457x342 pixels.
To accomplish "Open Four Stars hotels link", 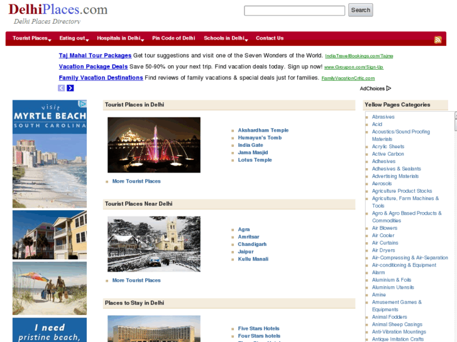I will pyautogui.click(x=259, y=336).
